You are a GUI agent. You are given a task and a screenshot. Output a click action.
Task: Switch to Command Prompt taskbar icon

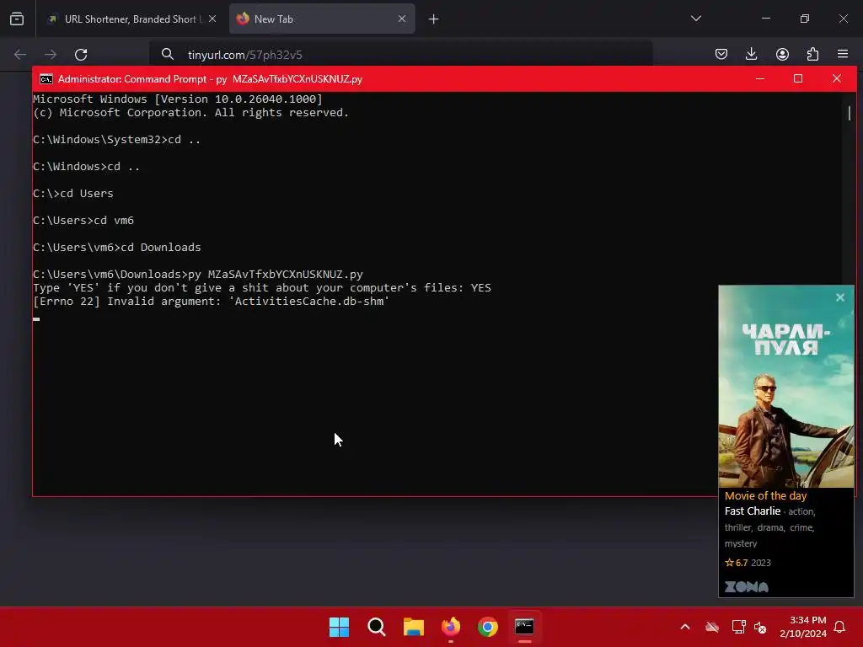pyautogui.click(x=524, y=627)
